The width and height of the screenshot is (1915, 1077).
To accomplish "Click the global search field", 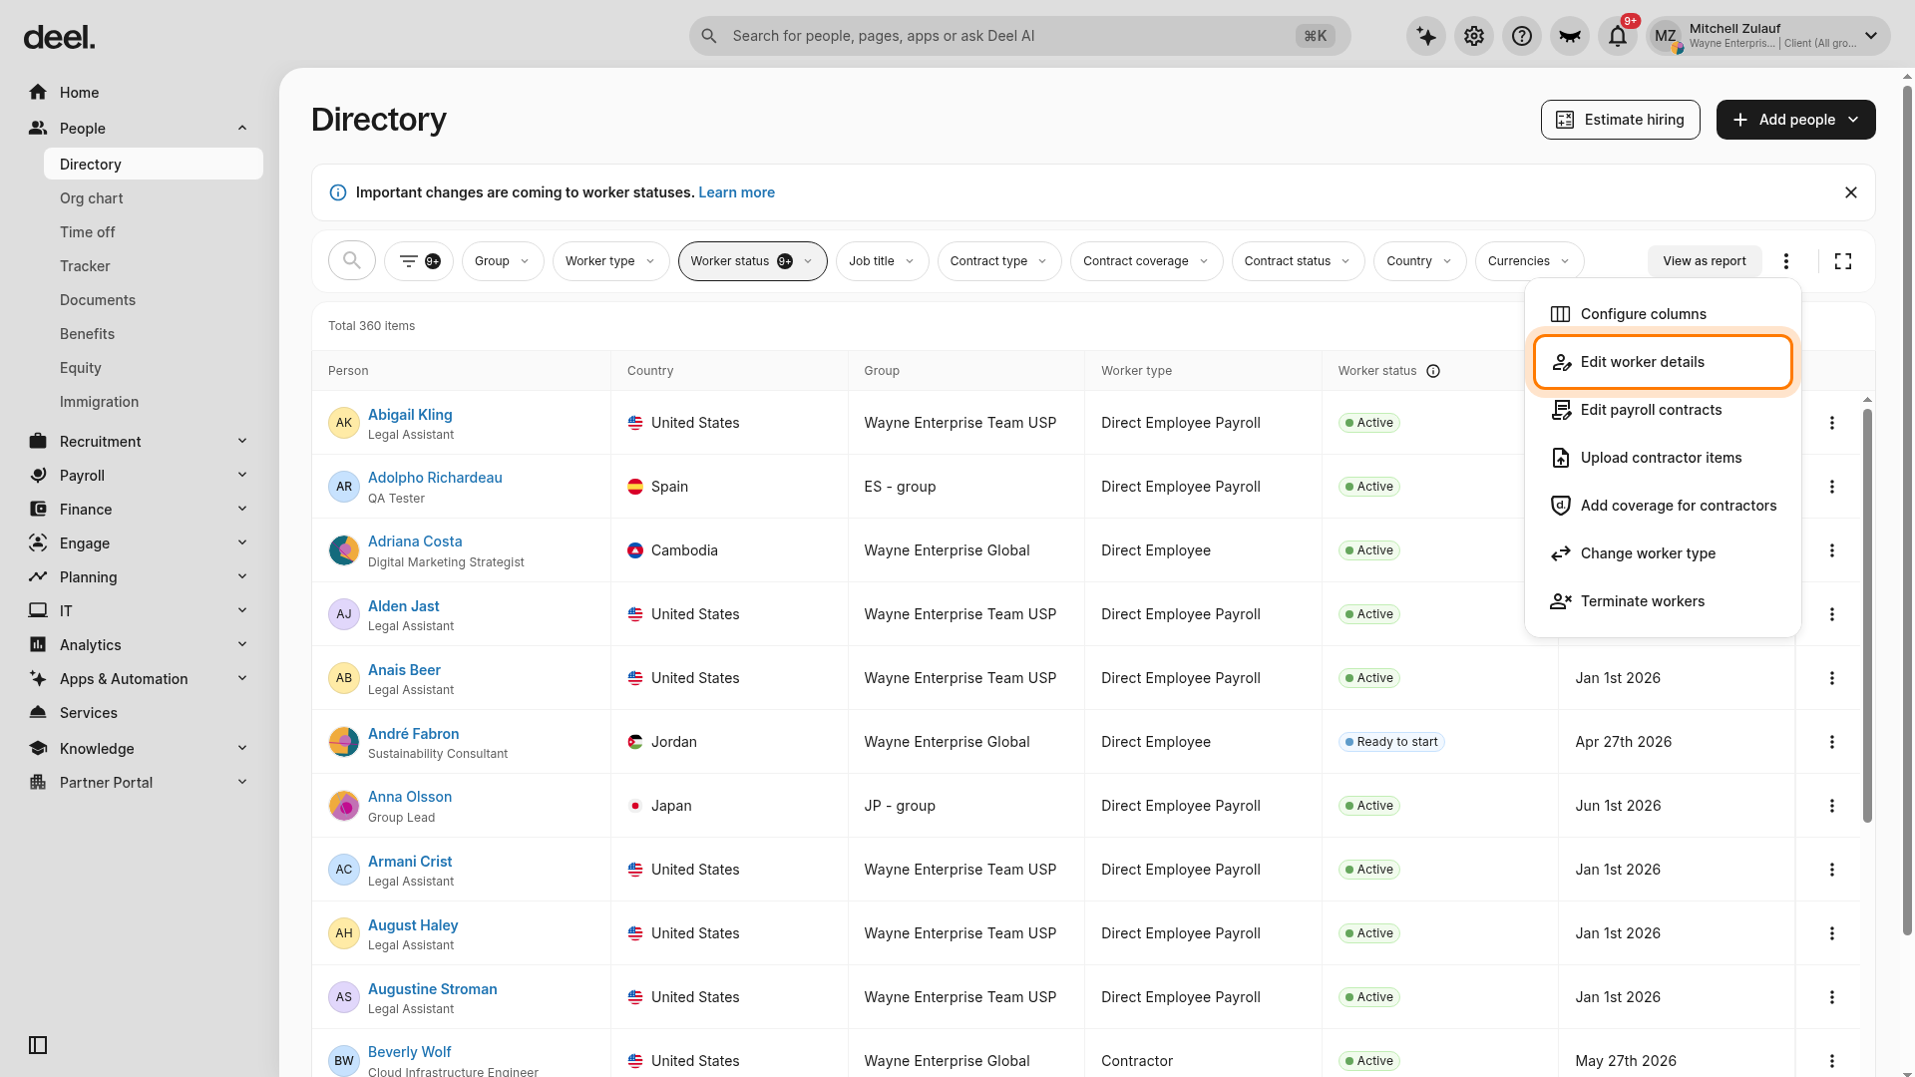I will 1019,36.
